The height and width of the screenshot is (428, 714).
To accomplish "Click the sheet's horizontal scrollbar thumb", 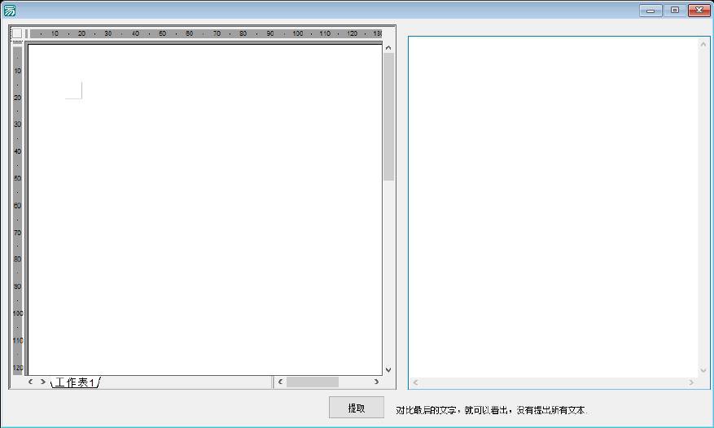I will tap(312, 382).
